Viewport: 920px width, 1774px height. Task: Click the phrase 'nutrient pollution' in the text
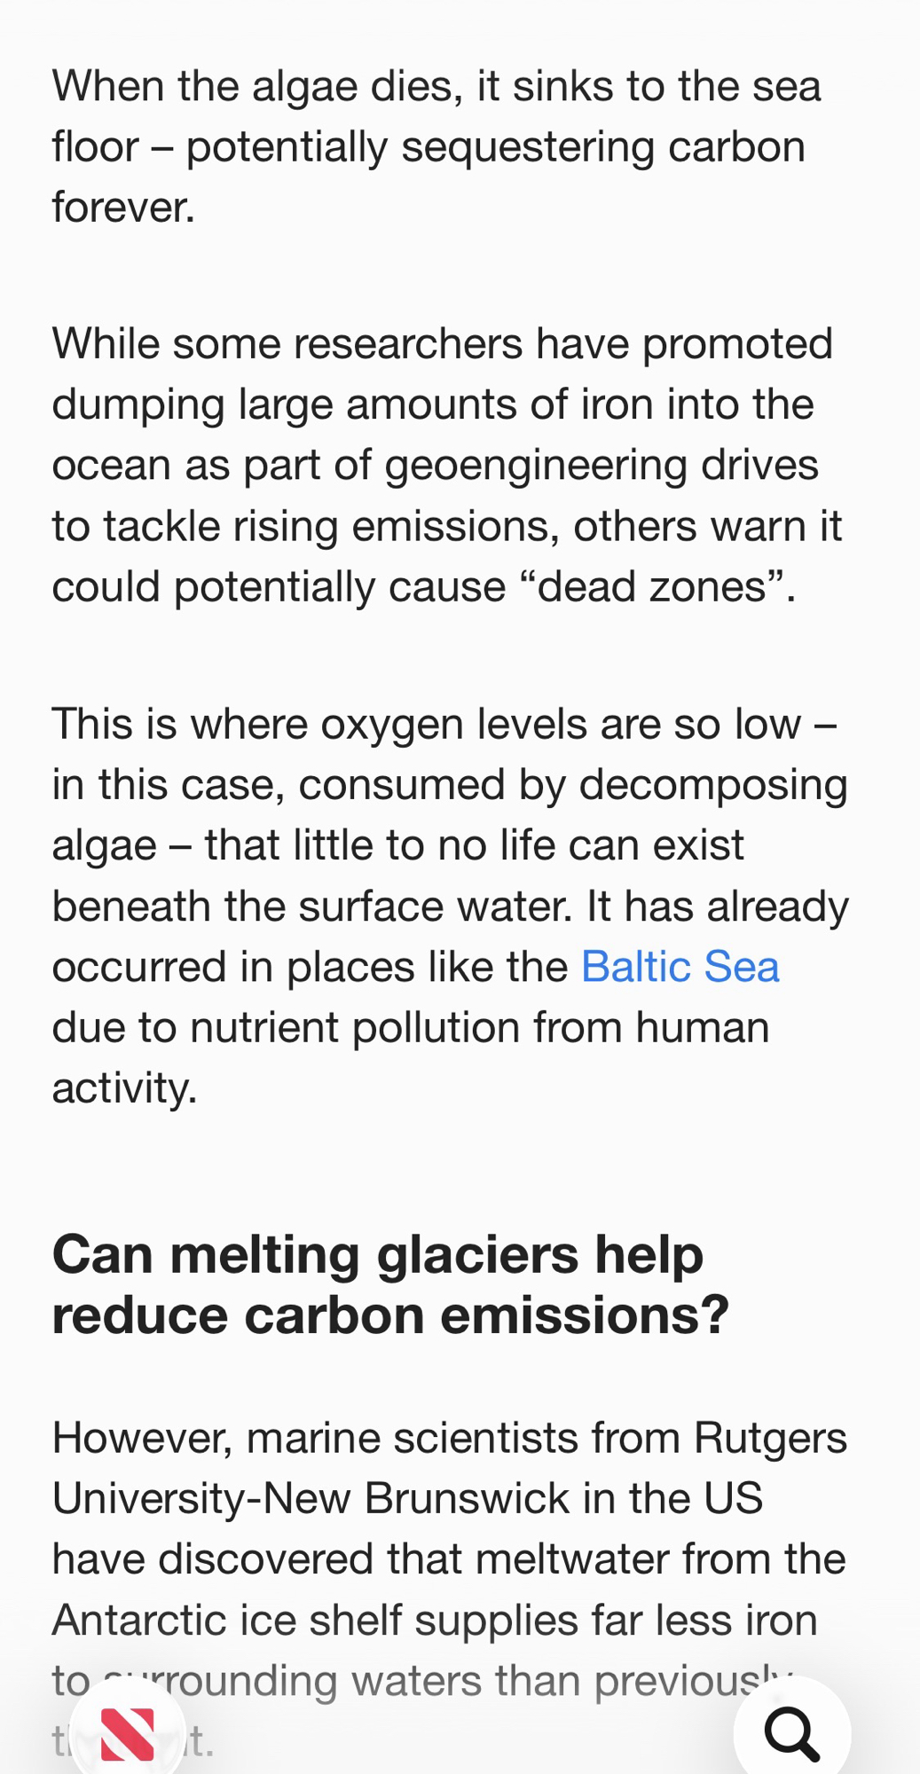[354, 1027]
